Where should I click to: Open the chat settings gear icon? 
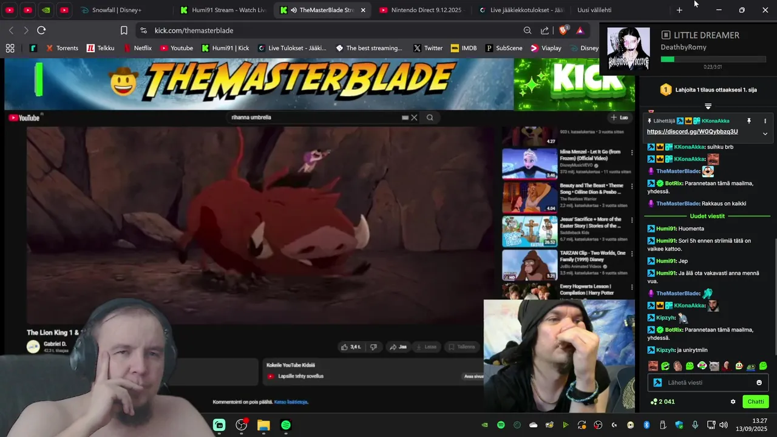click(x=733, y=402)
